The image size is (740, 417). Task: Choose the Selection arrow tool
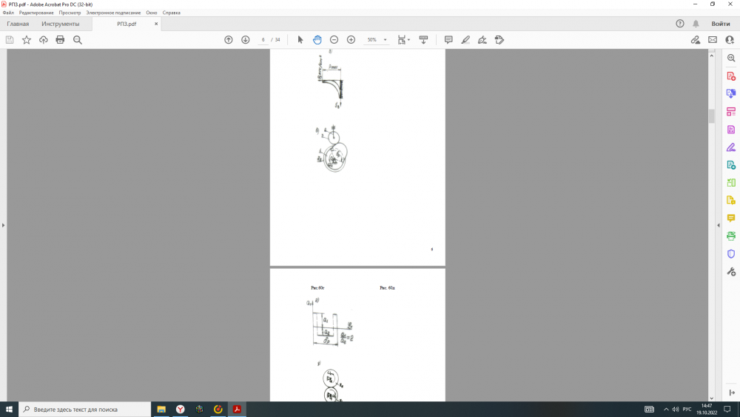[300, 40]
